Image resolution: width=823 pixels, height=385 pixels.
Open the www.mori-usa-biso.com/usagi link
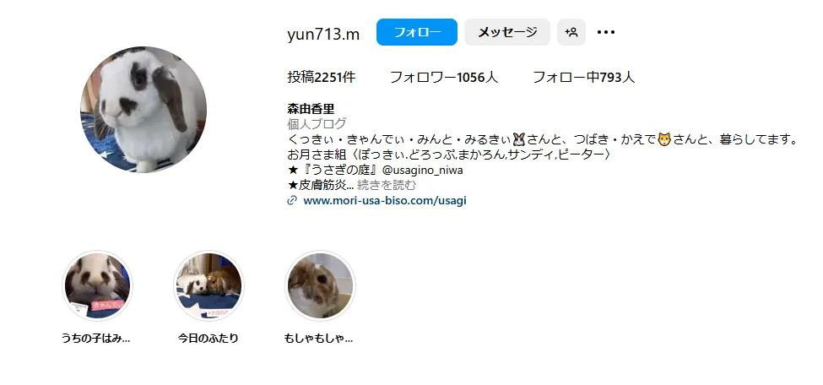tap(385, 200)
